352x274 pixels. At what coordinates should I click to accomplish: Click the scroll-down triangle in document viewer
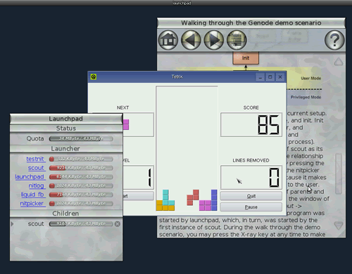[x=339, y=226]
